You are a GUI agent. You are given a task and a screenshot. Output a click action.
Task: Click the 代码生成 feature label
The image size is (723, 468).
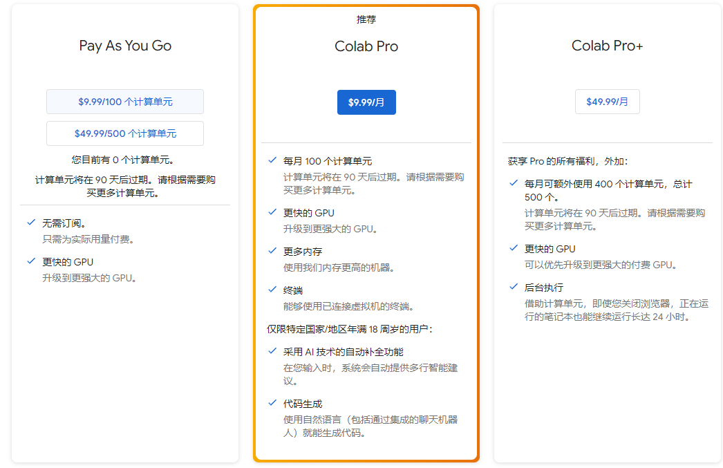pyautogui.click(x=303, y=404)
